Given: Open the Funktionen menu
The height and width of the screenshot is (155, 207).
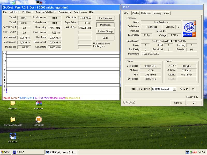Looking at the screenshot, I should coord(28,12).
